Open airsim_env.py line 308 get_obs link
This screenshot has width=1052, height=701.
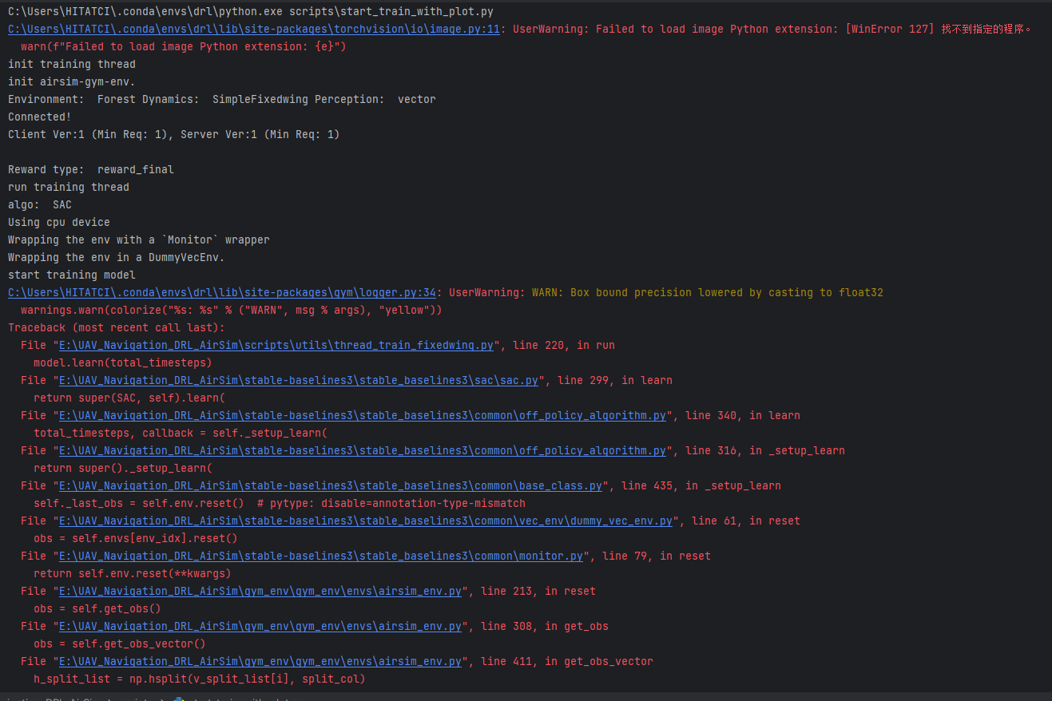(x=260, y=626)
